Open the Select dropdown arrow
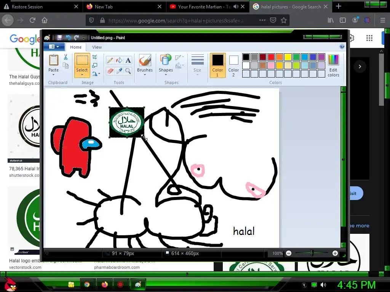390x292 pixels. click(x=82, y=75)
